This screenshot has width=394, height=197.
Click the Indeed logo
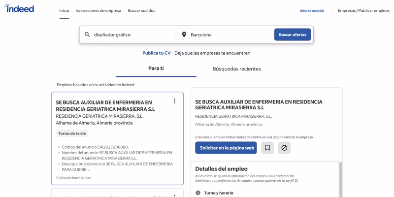19,8
